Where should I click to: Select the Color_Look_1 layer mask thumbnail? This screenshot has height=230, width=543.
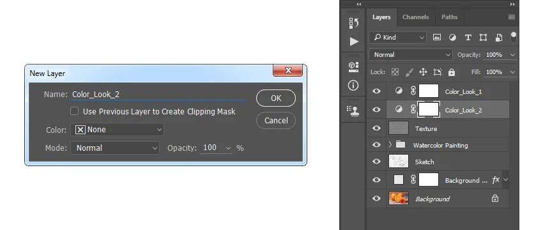click(429, 91)
